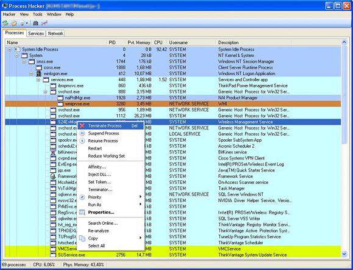Image resolution: width=353 pixels, height=270 pixels.
Task: Click the sqlwriter process icon
Action: (x=53, y=219)
